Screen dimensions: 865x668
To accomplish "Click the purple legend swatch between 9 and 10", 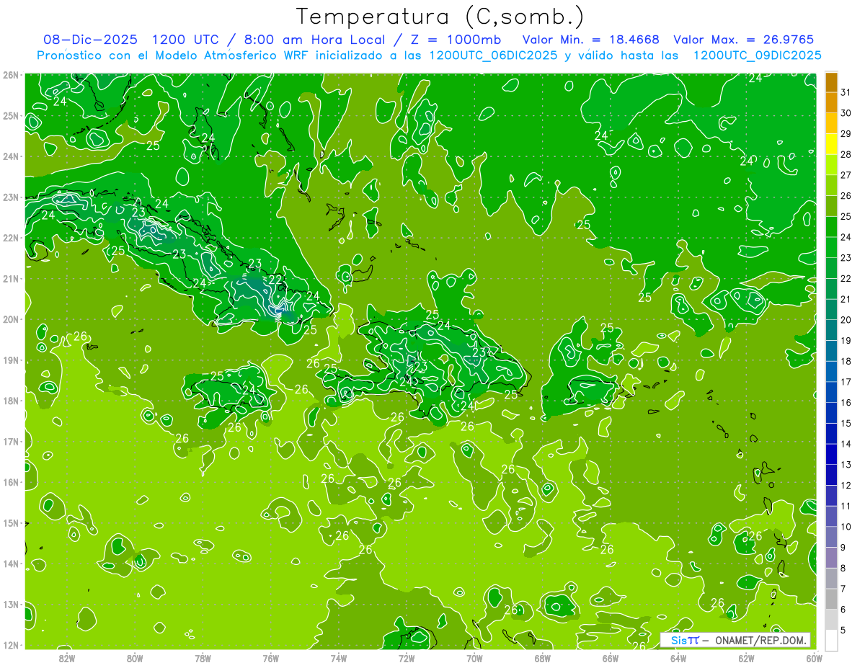I will click(831, 537).
